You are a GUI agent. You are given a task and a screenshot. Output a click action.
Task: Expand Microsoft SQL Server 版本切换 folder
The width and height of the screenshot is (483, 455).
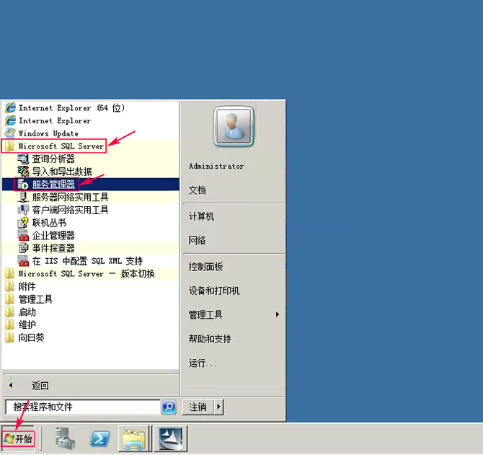tap(86, 274)
